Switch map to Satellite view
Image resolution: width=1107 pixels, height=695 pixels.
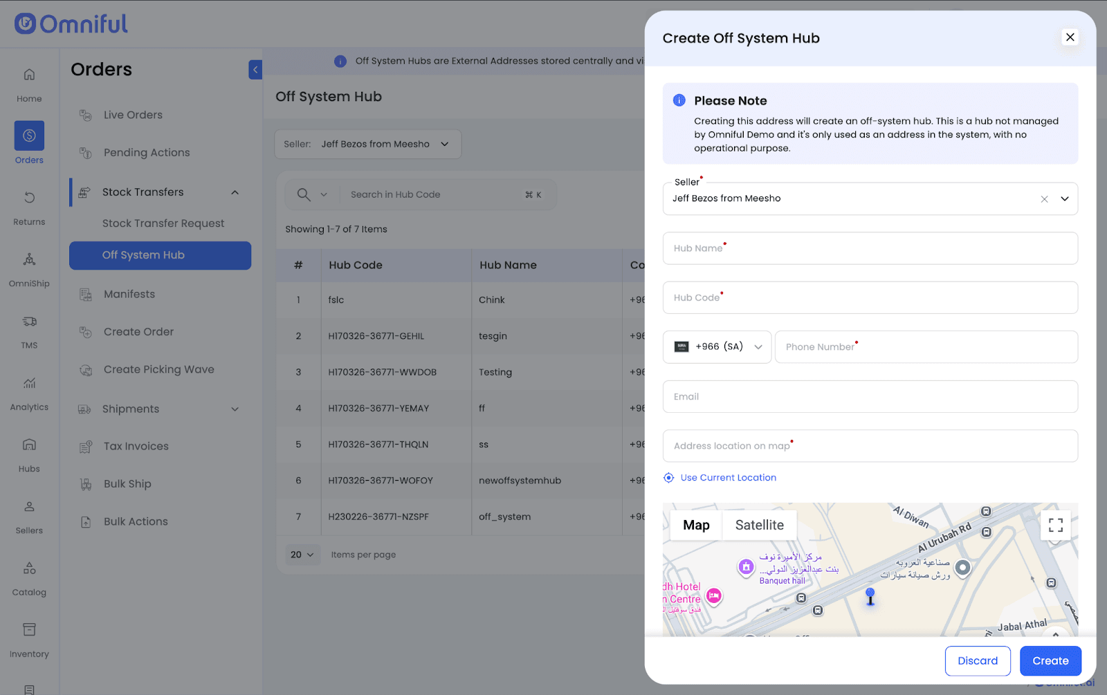[759, 526]
